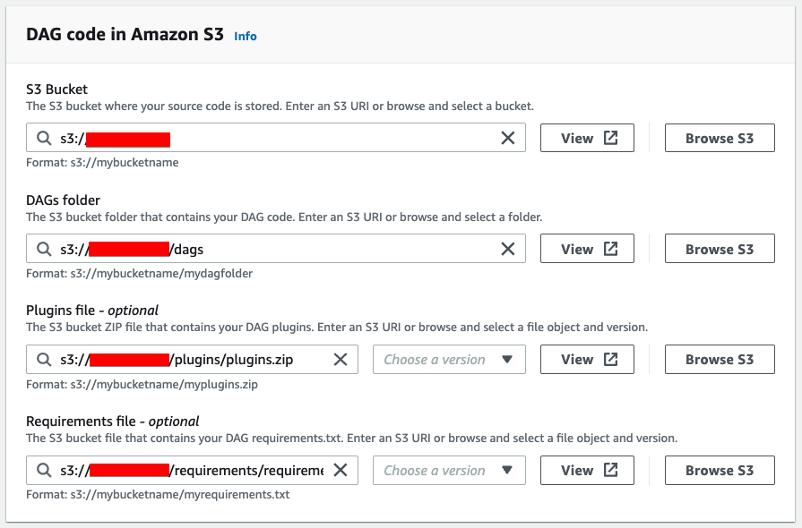Browse S3 for the bucket
The height and width of the screenshot is (528, 802).
(x=720, y=138)
